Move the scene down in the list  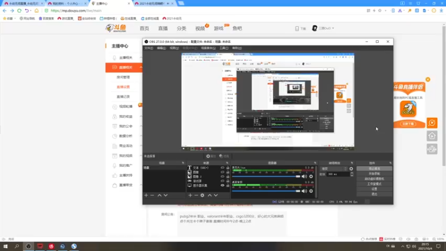point(166,195)
